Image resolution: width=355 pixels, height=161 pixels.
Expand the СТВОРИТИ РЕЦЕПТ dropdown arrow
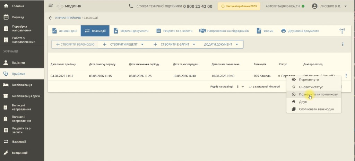142,45
